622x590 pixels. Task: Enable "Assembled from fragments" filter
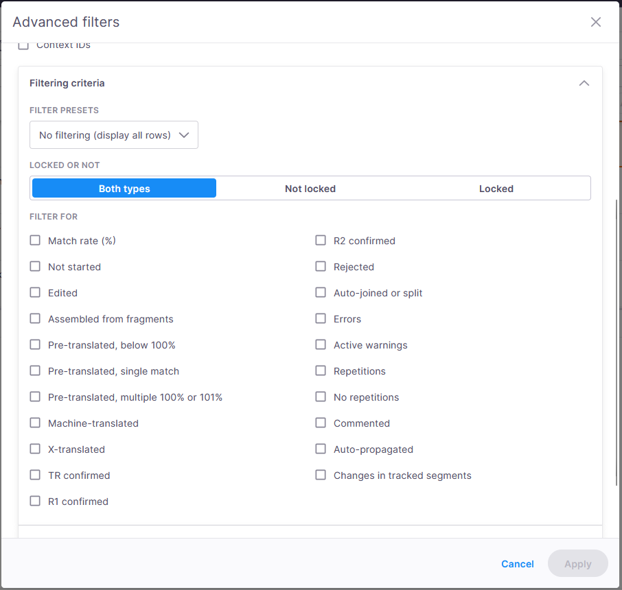[35, 318]
